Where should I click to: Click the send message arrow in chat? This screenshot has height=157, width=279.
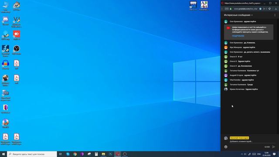[x=274, y=147]
